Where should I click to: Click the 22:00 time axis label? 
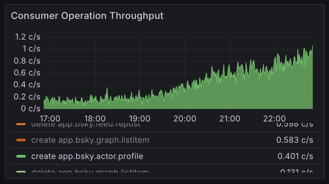click(275, 119)
